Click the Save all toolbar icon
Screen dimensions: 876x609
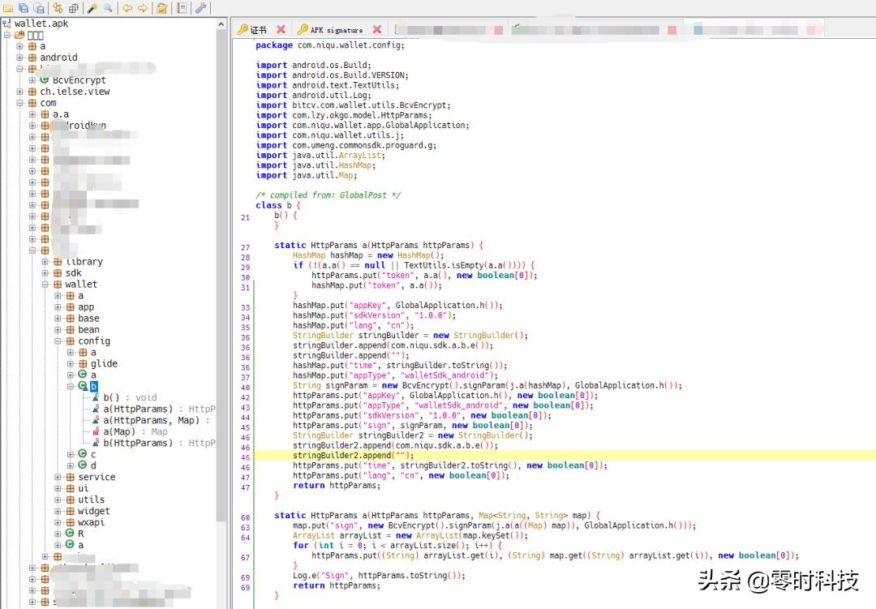pyautogui.click(x=22, y=8)
